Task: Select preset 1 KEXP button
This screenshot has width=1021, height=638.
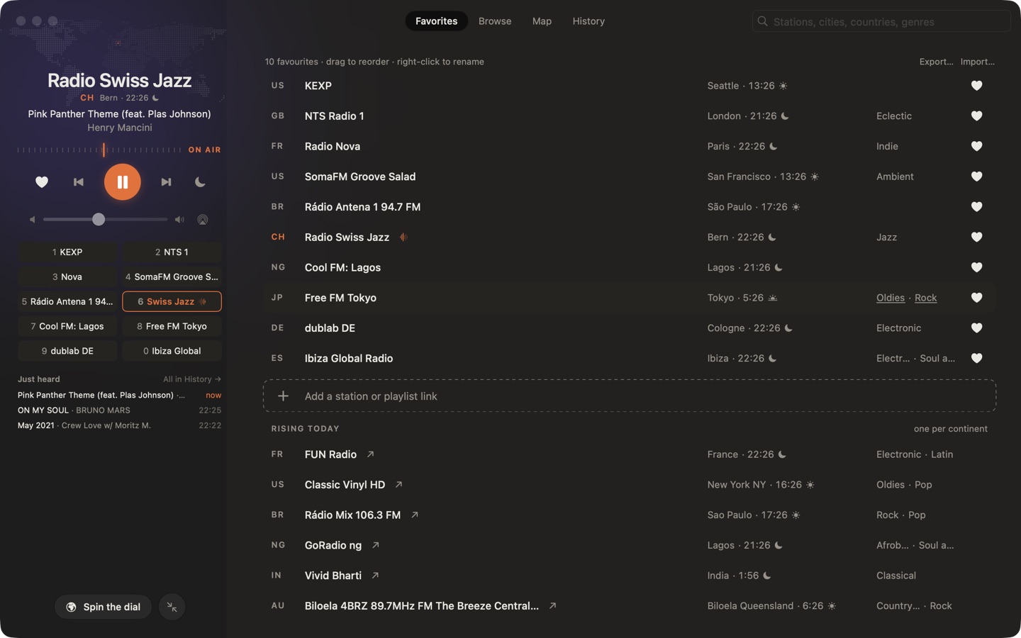Action: pos(67,252)
